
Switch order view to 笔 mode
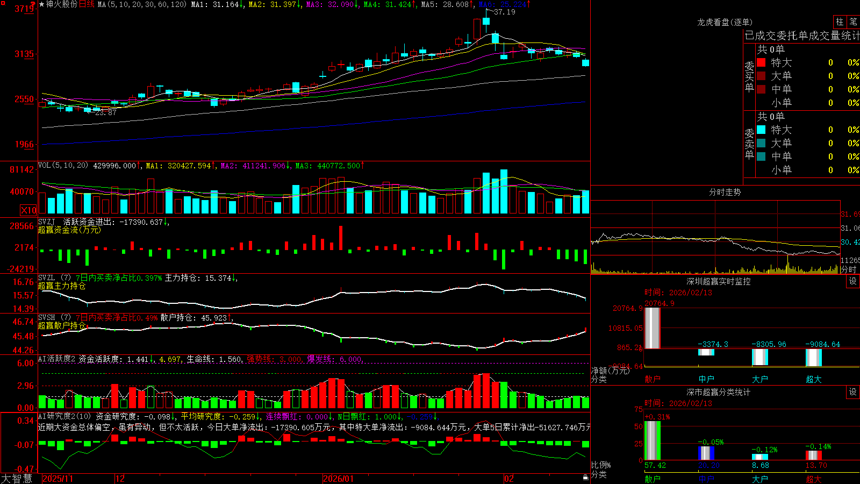(853, 22)
